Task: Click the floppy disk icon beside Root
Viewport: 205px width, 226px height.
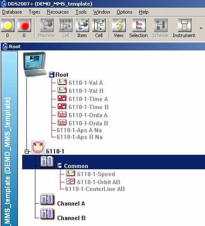Action: coord(52,75)
